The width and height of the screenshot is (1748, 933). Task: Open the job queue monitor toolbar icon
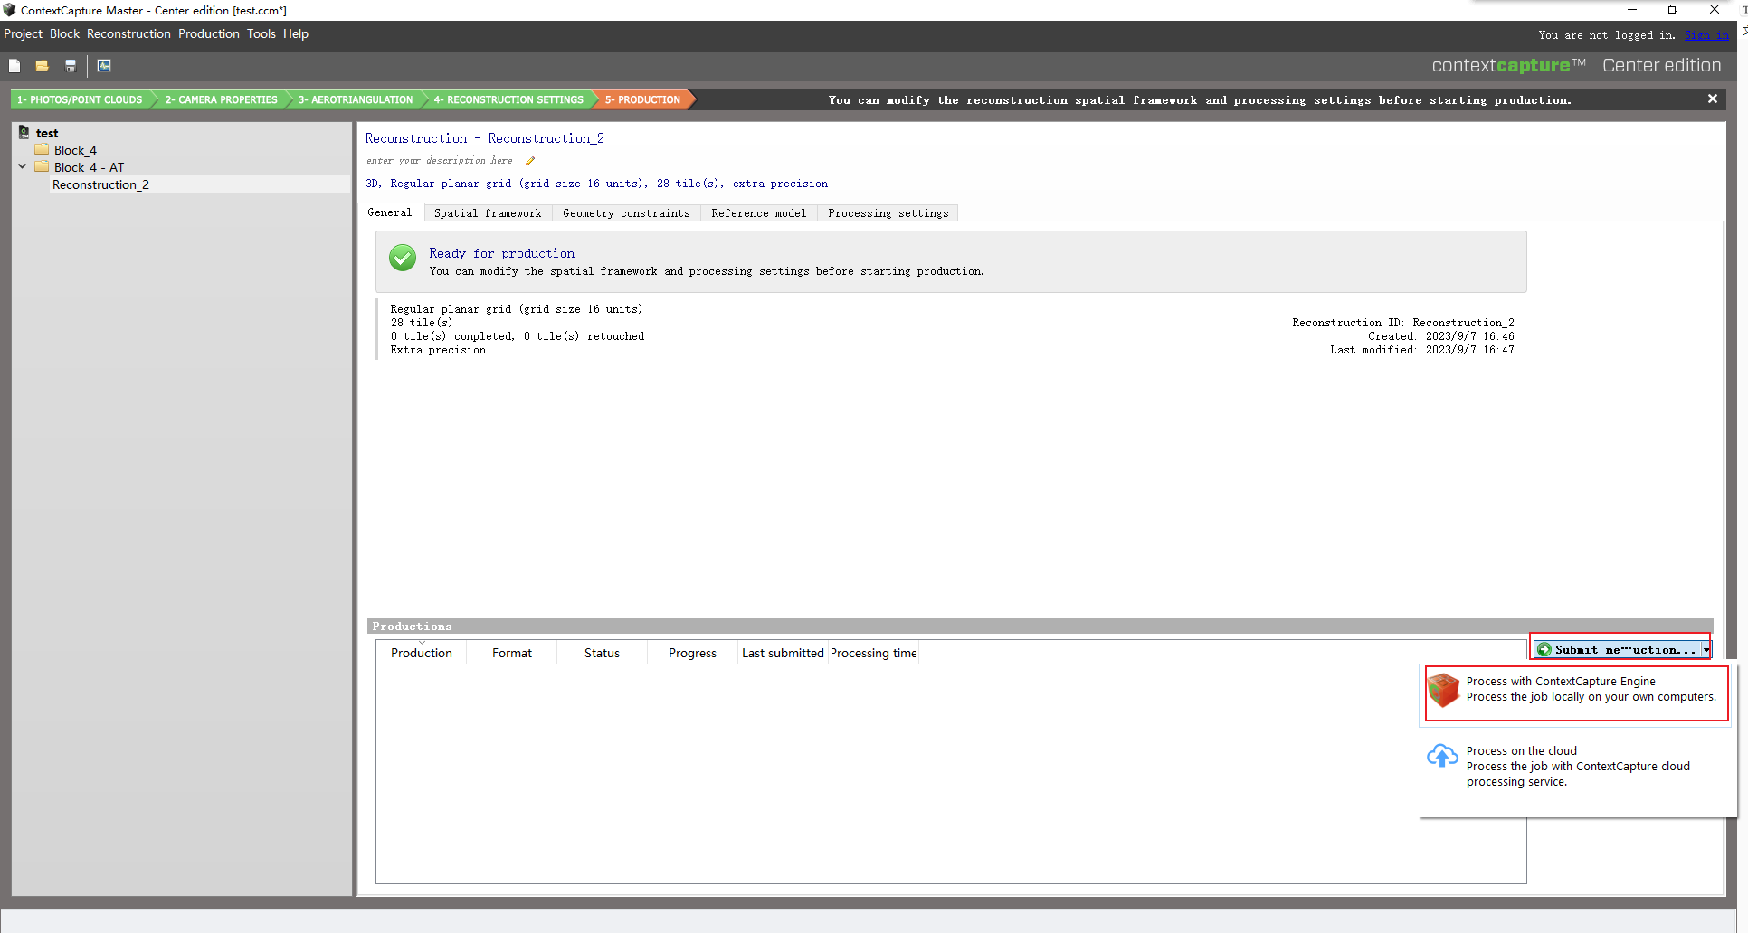[x=104, y=65]
